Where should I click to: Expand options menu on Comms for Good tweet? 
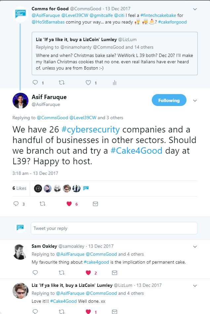(195, 9)
